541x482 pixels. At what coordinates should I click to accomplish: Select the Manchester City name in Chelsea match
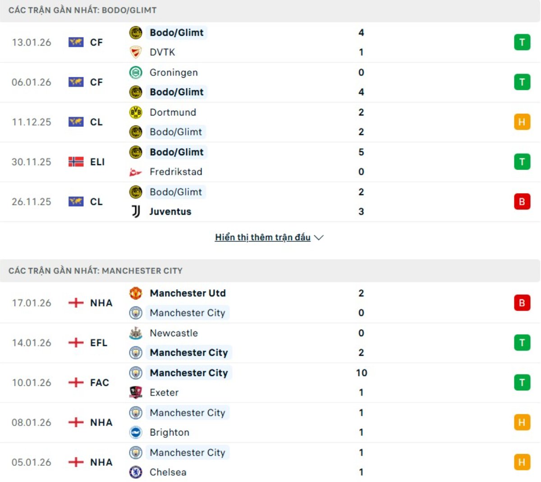pos(187,452)
